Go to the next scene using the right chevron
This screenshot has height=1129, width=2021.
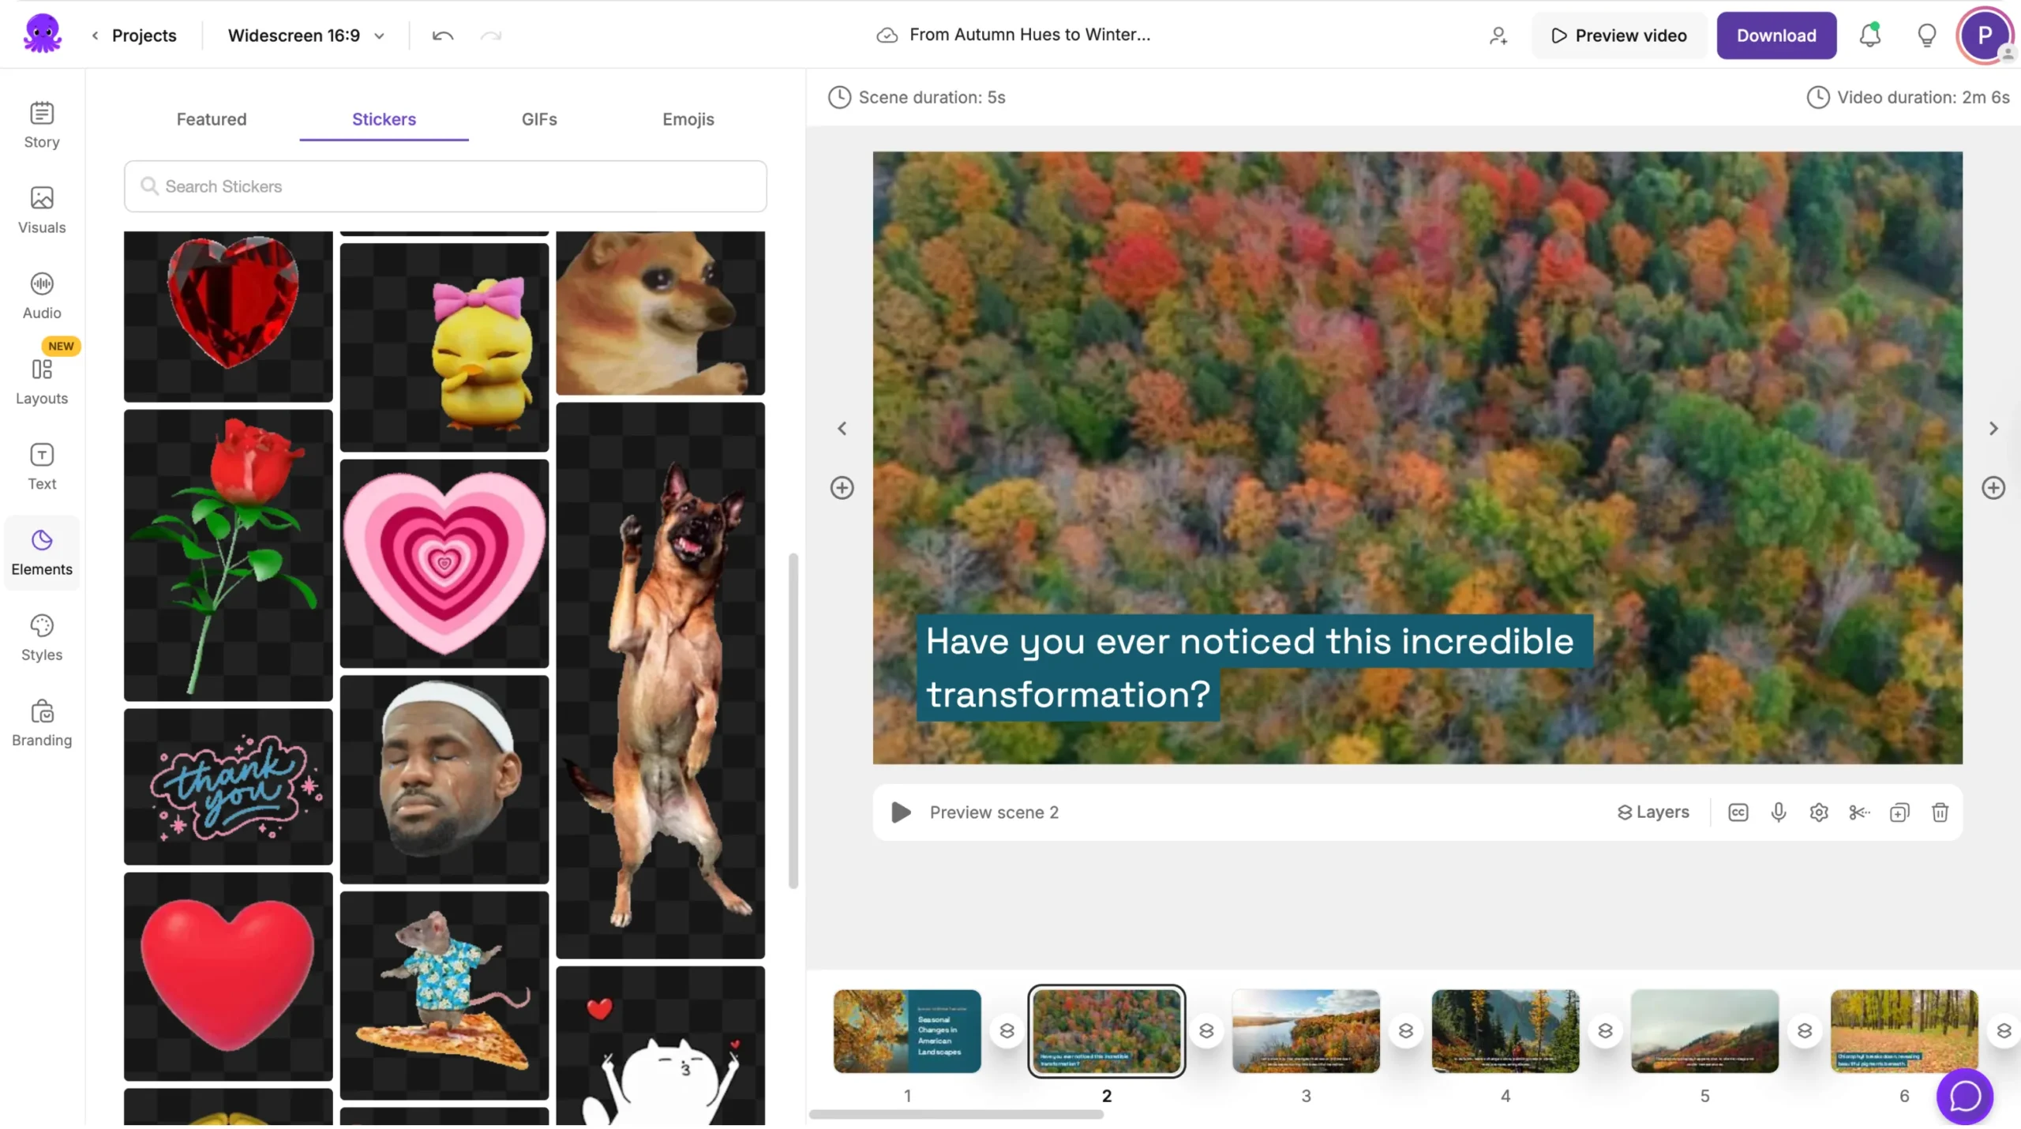point(1993,429)
